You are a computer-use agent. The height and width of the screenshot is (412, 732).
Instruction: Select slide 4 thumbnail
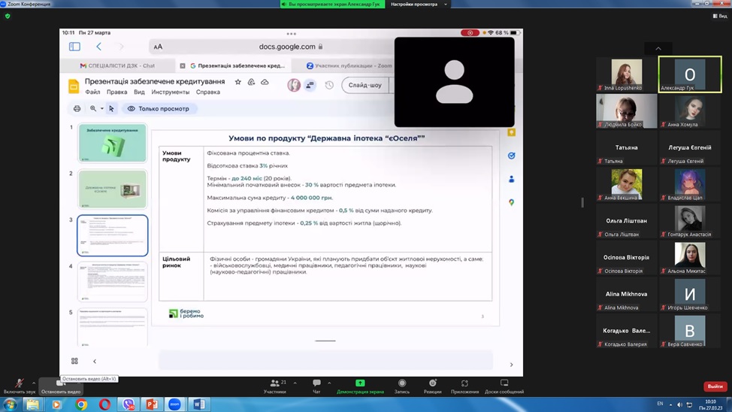click(113, 282)
